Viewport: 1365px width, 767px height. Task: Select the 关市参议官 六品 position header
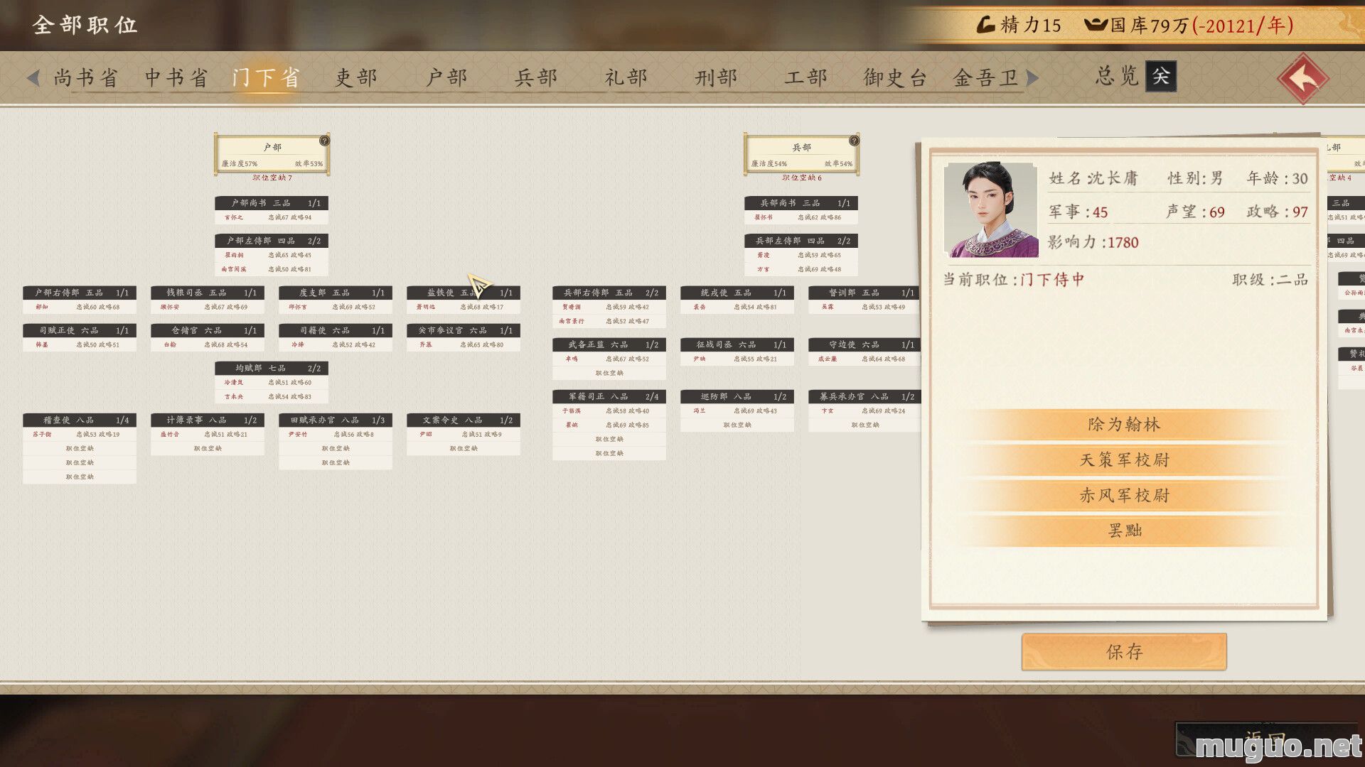coord(464,330)
